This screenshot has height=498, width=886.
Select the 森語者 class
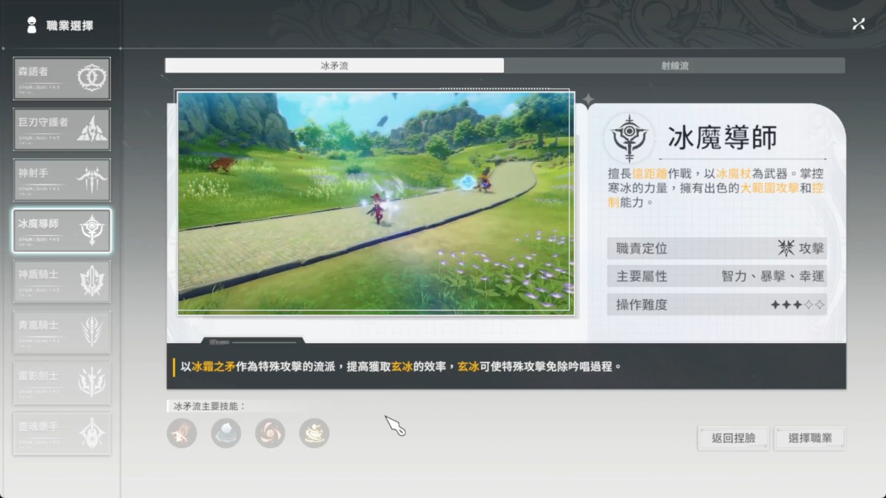coord(62,78)
